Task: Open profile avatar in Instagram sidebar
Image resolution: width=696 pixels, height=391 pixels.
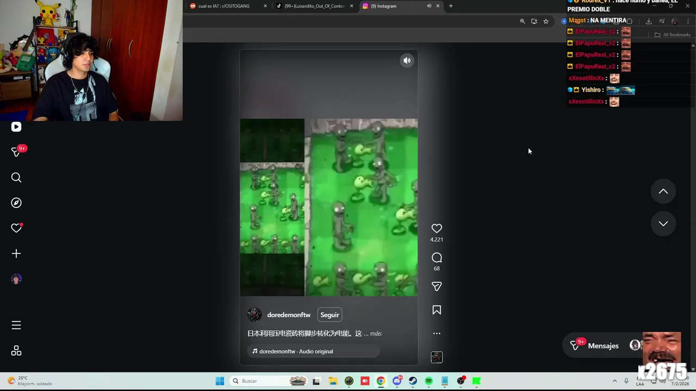Action: [x=16, y=279]
